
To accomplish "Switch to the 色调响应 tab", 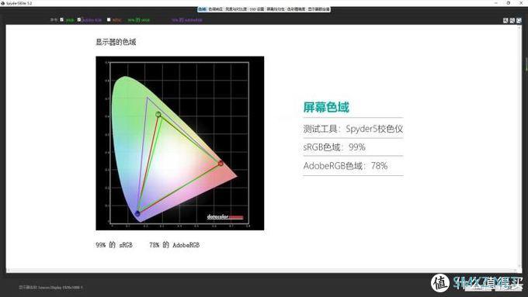I will point(215,9).
